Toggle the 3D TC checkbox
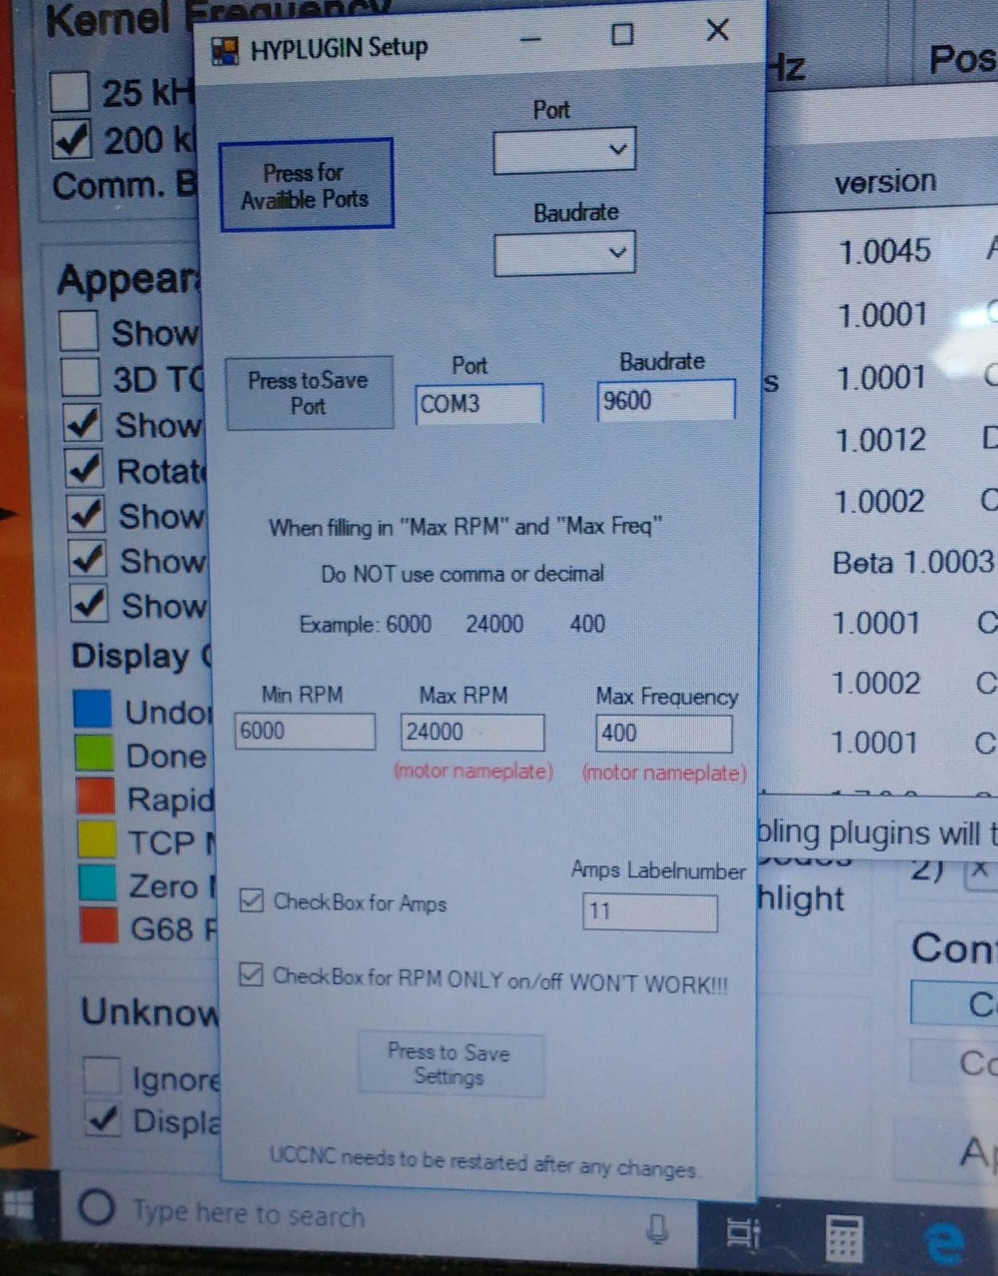 81,376
